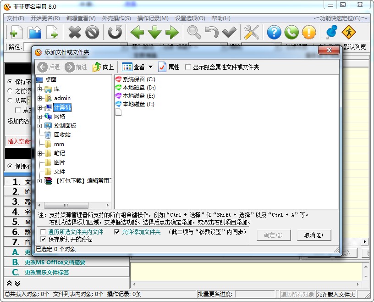The height and width of the screenshot is (302, 374).
Task: Click the blue question mark help icon
Action: click(274, 32)
